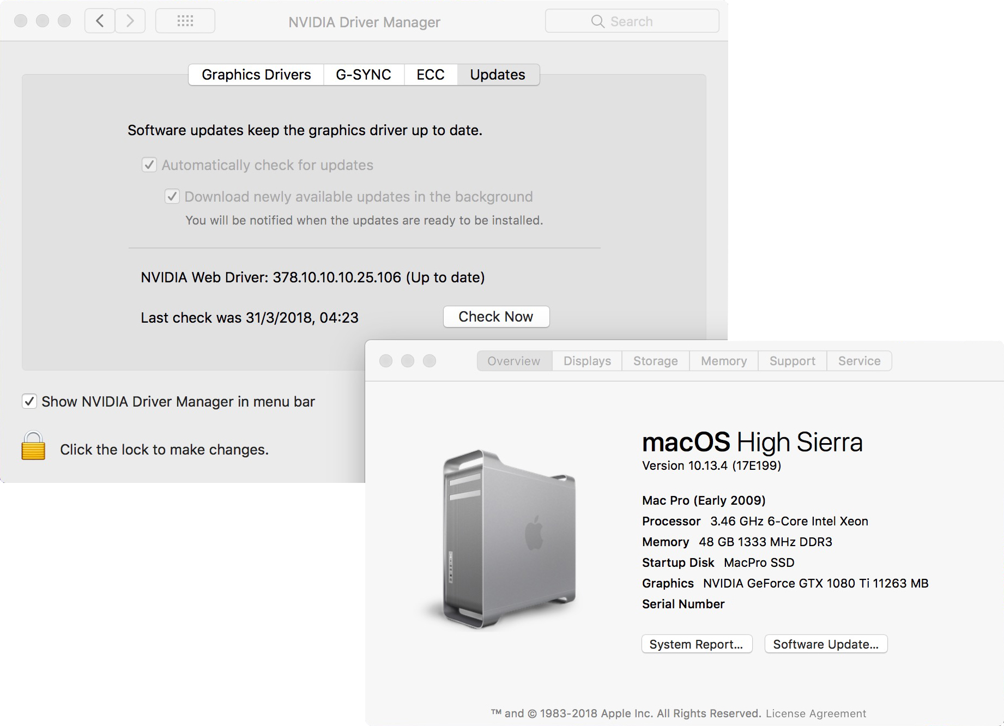Click the NVIDIA Web Driver version text
The width and height of the screenshot is (1004, 726).
pyautogui.click(x=313, y=277)
